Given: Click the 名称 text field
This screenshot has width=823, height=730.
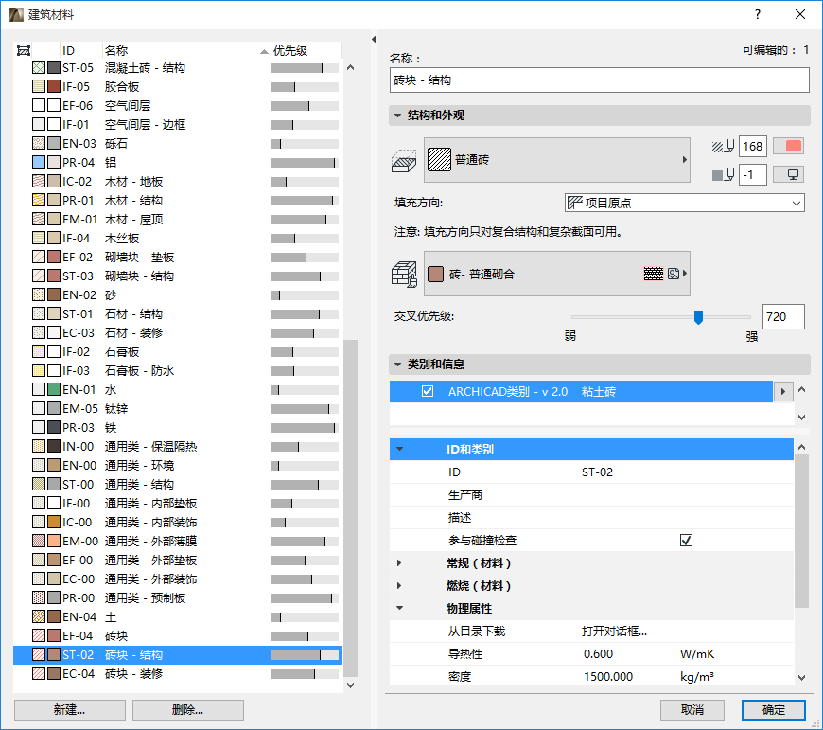Looking at the screenshot, I should (600, 80).
